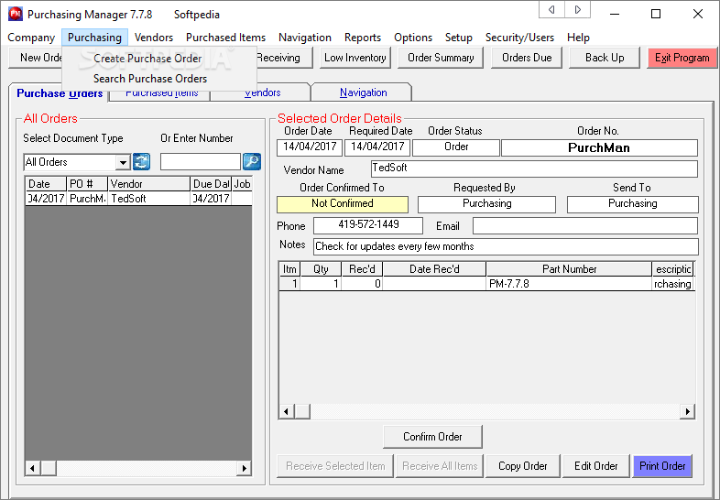Click the title bar back arrow

coord(552,10)
